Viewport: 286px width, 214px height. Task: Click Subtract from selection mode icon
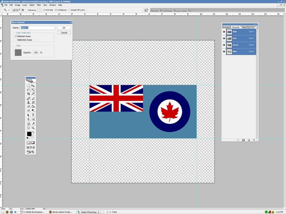click(x=20, y=10)
